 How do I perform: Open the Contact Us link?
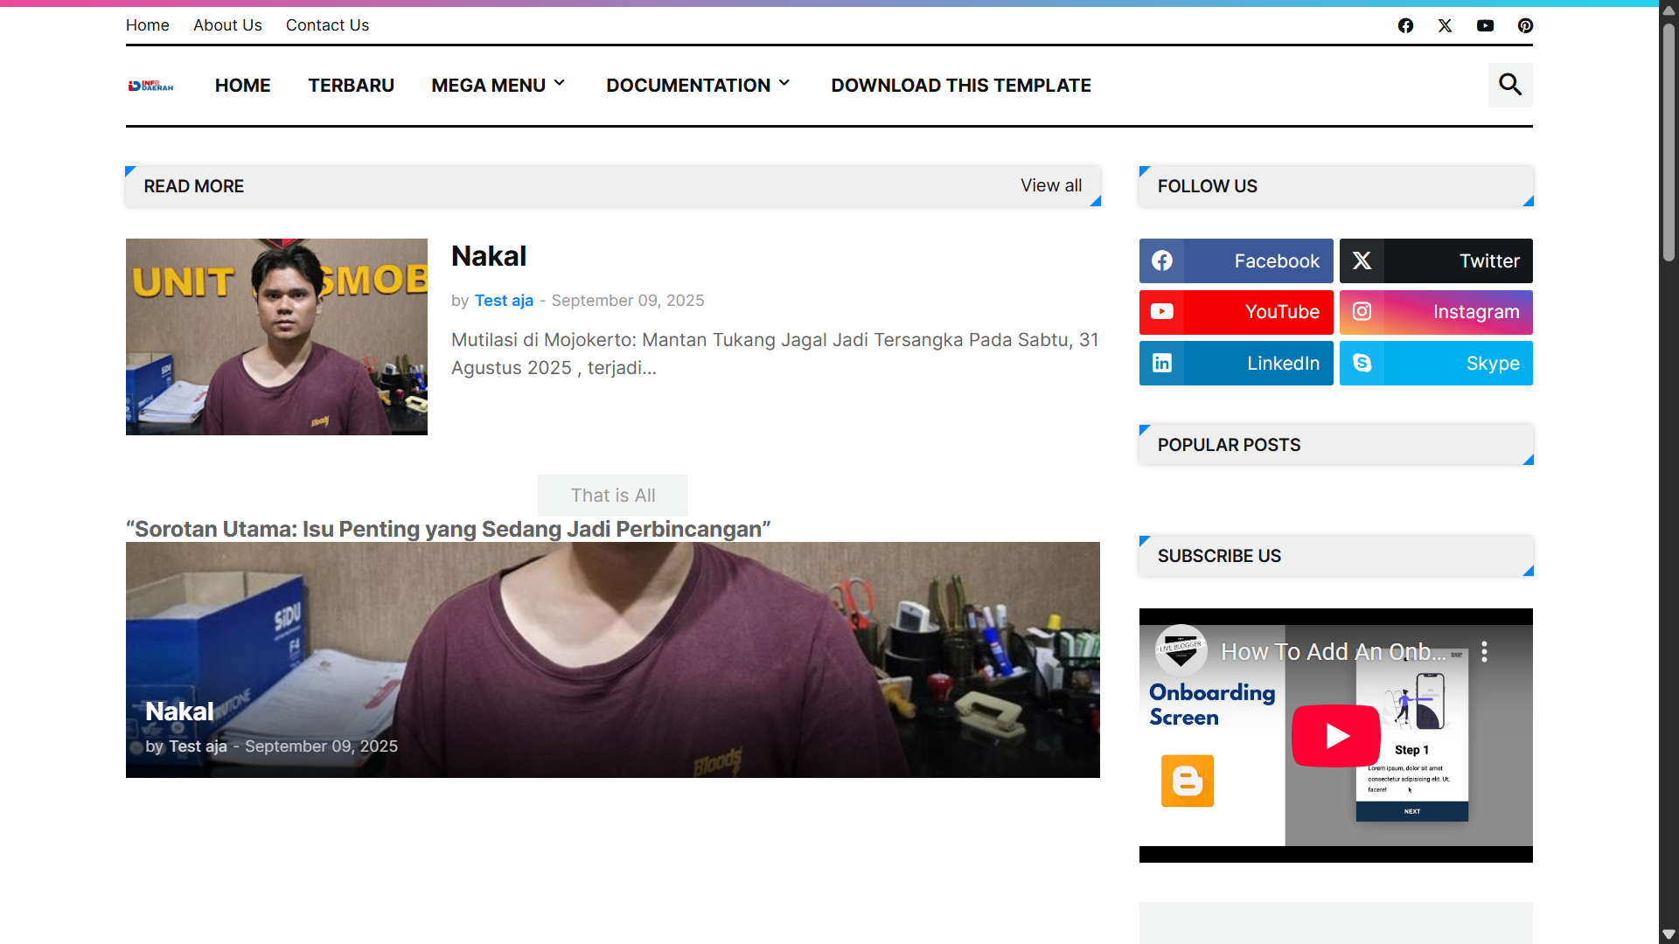[x=327, y=25]
